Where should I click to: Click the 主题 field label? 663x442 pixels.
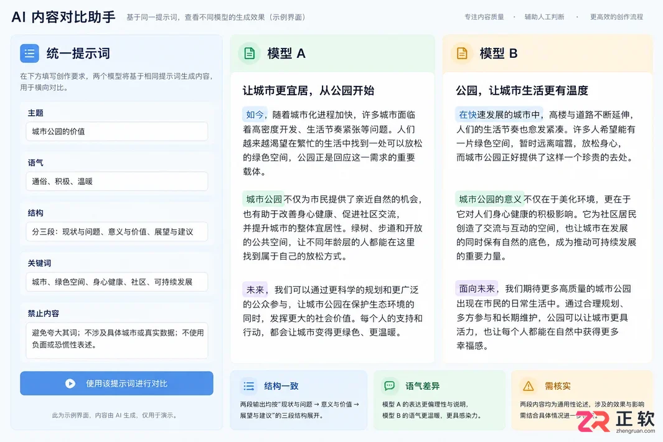35,113
